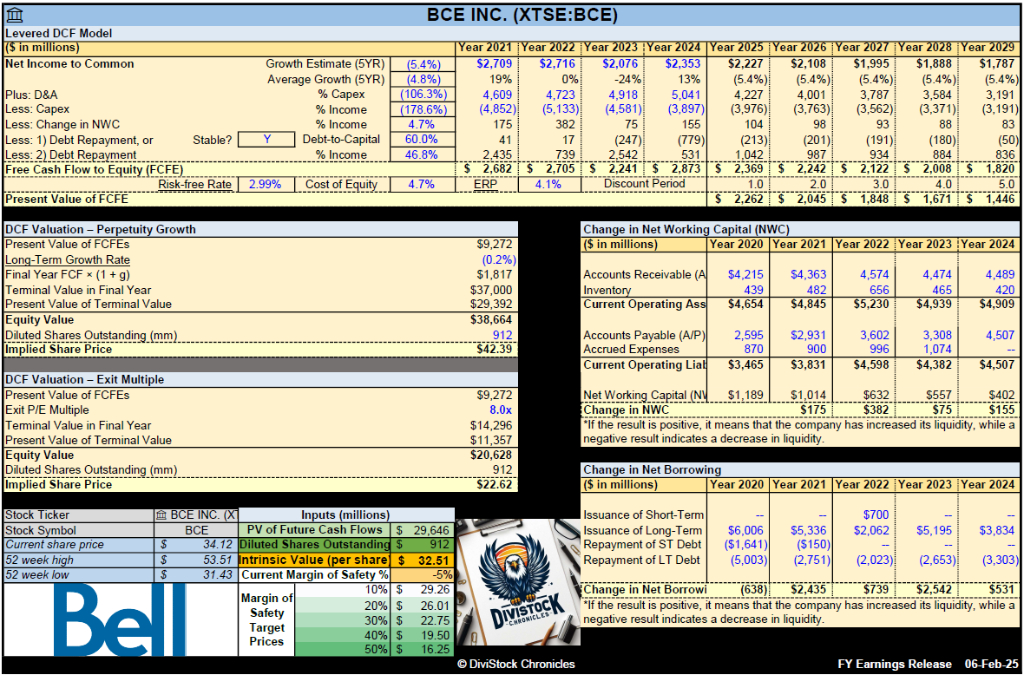
Task: Click the DCF Valuation – Exit Multiple heading
Action: tap(85, 379)
